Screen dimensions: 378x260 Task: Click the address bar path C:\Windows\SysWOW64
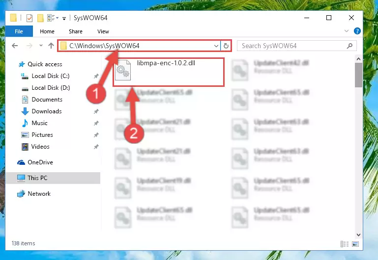[x=104, y=46]
